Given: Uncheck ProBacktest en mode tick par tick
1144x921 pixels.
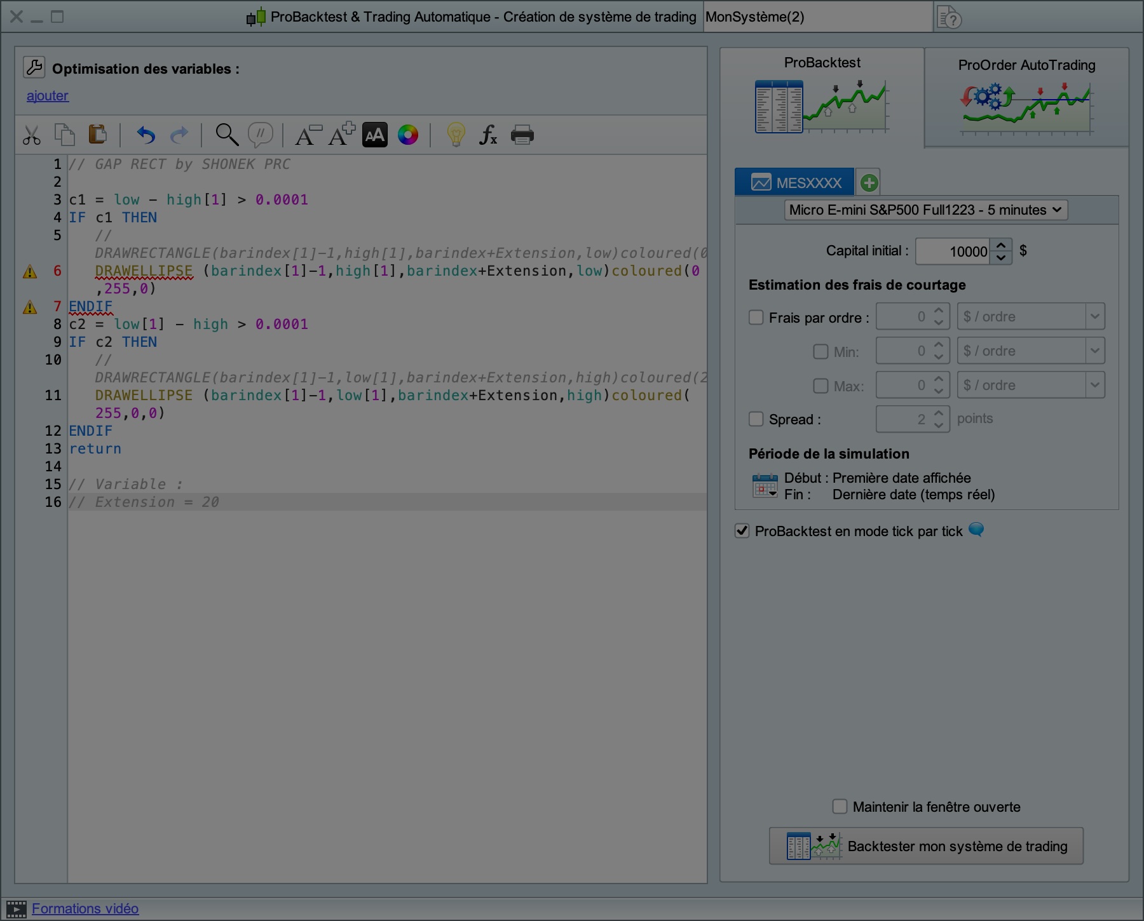Looking at the screenshot, I should click(742, 530).
